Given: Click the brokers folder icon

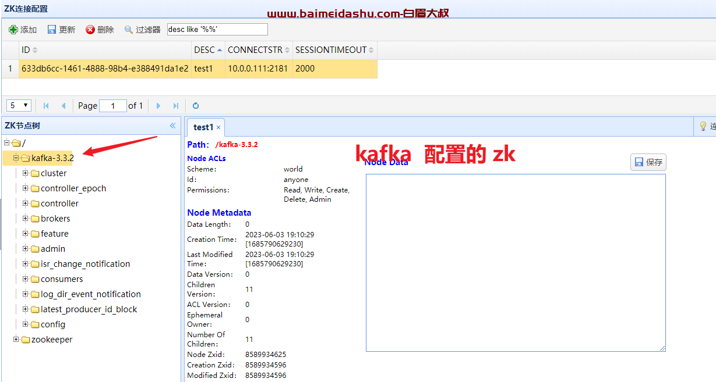Looking at the screenshot, I should point(35,219).
